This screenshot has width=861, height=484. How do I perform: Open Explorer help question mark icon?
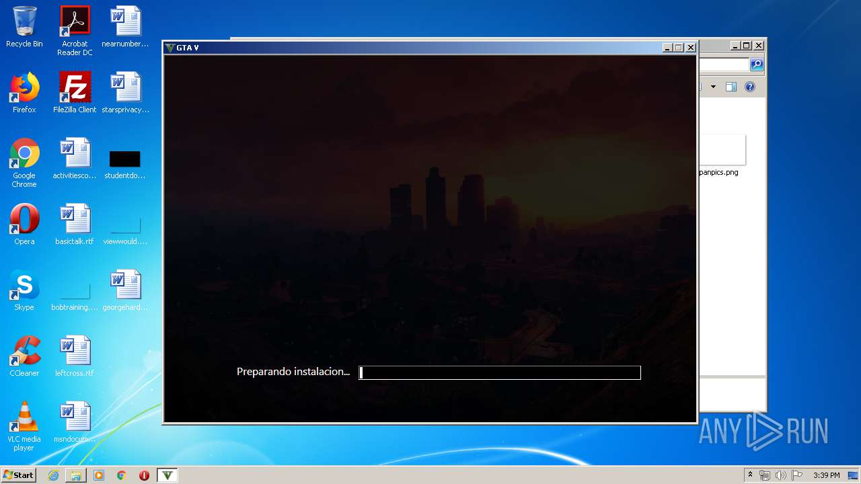pos(750,87)
